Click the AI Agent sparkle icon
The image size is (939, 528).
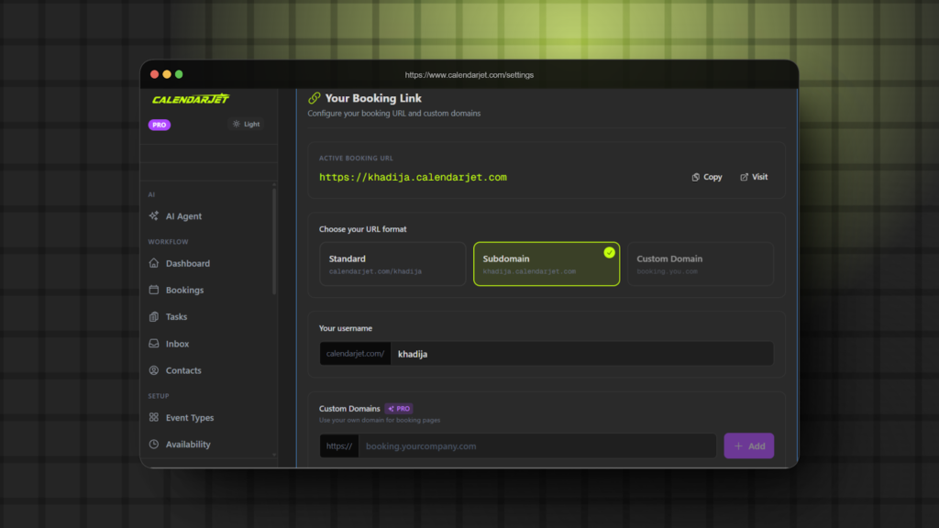[154, 216]
